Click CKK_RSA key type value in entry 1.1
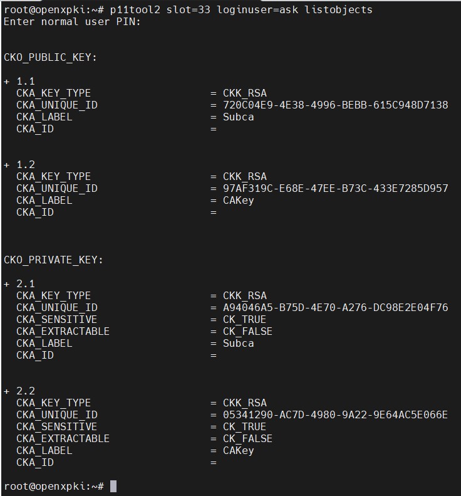The width and height of the screenshot is (461, 496). click(x=245, y=93)
